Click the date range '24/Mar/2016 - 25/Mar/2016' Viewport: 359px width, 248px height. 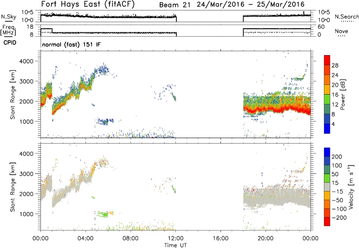tap(251, 4)
